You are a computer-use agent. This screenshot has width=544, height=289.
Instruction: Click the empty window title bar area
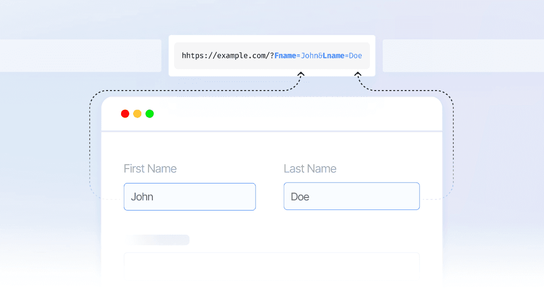[x=289, y=114]
